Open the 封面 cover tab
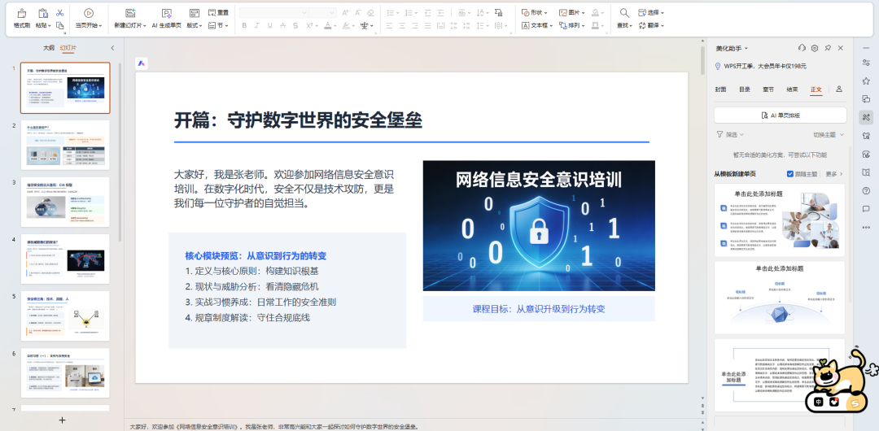The image size is (879, 431). (720, 89)
